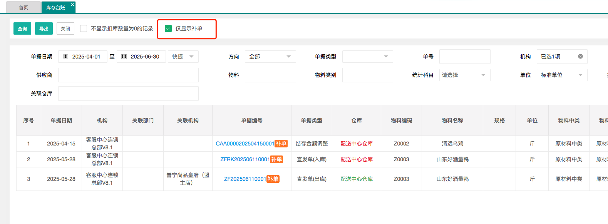608x224 pixels.
Task: Open document link ZFRK202506110001
Action: (245, 159)
